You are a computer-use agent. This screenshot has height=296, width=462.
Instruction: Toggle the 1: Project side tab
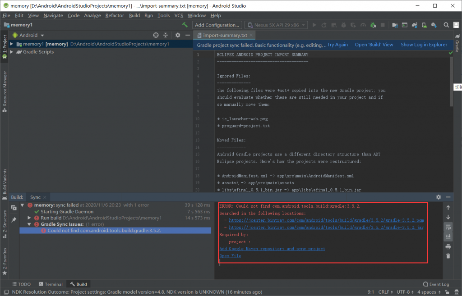(x=5, y=46)
